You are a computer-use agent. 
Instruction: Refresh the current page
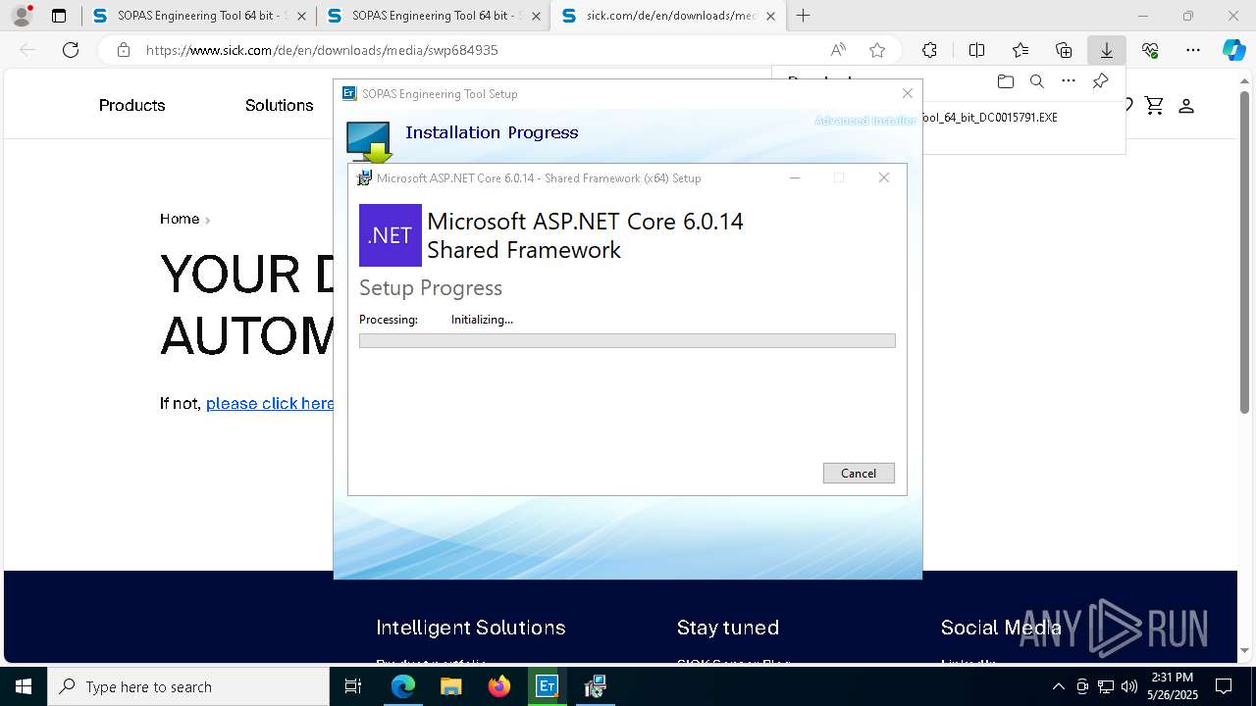click(x=71, y=50)
